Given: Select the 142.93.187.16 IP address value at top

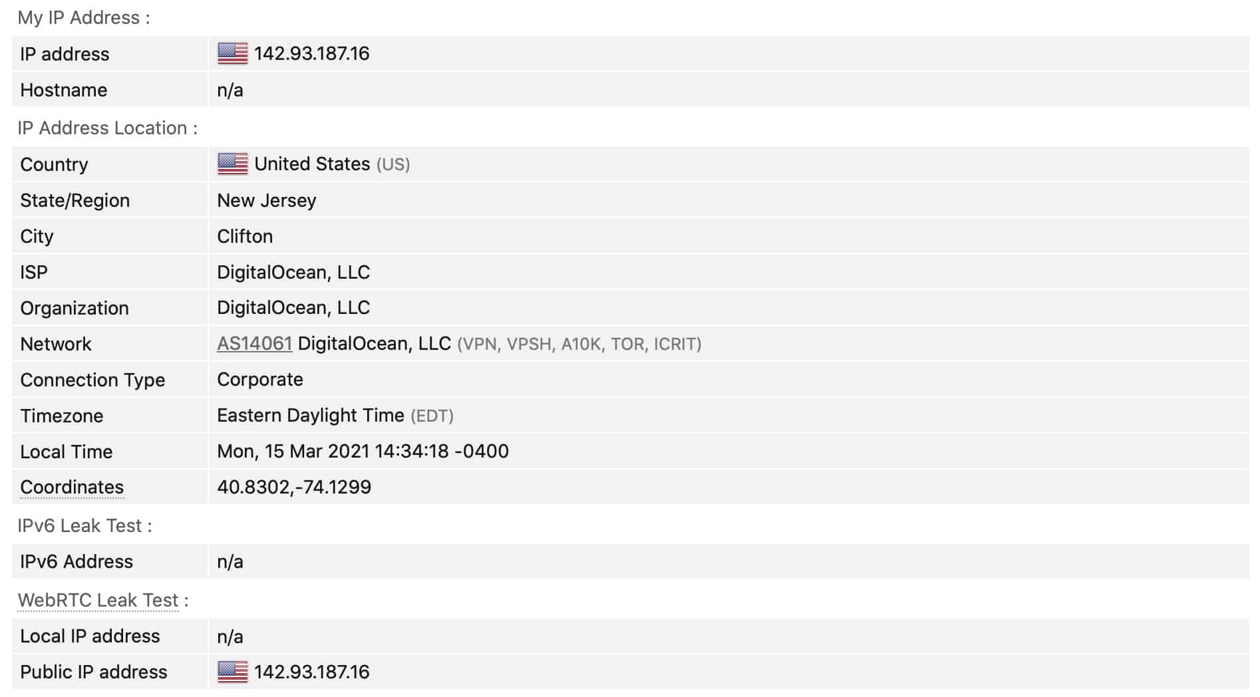Looking at the screenshot, I should point(312,53).
